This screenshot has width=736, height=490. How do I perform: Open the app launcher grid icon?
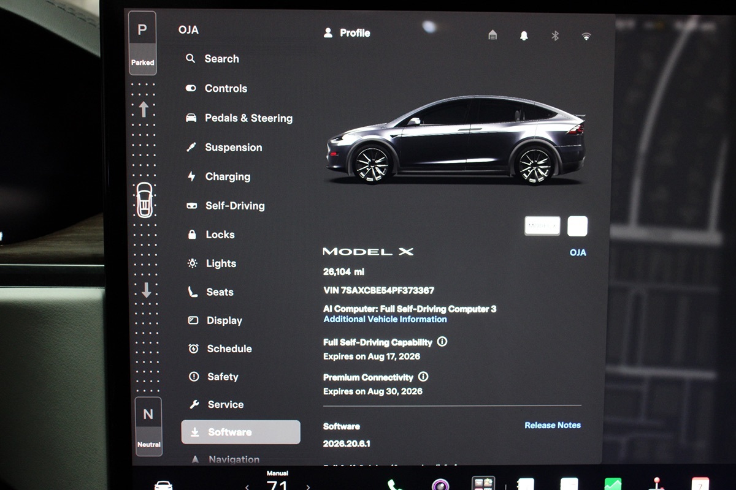(483, 483)
